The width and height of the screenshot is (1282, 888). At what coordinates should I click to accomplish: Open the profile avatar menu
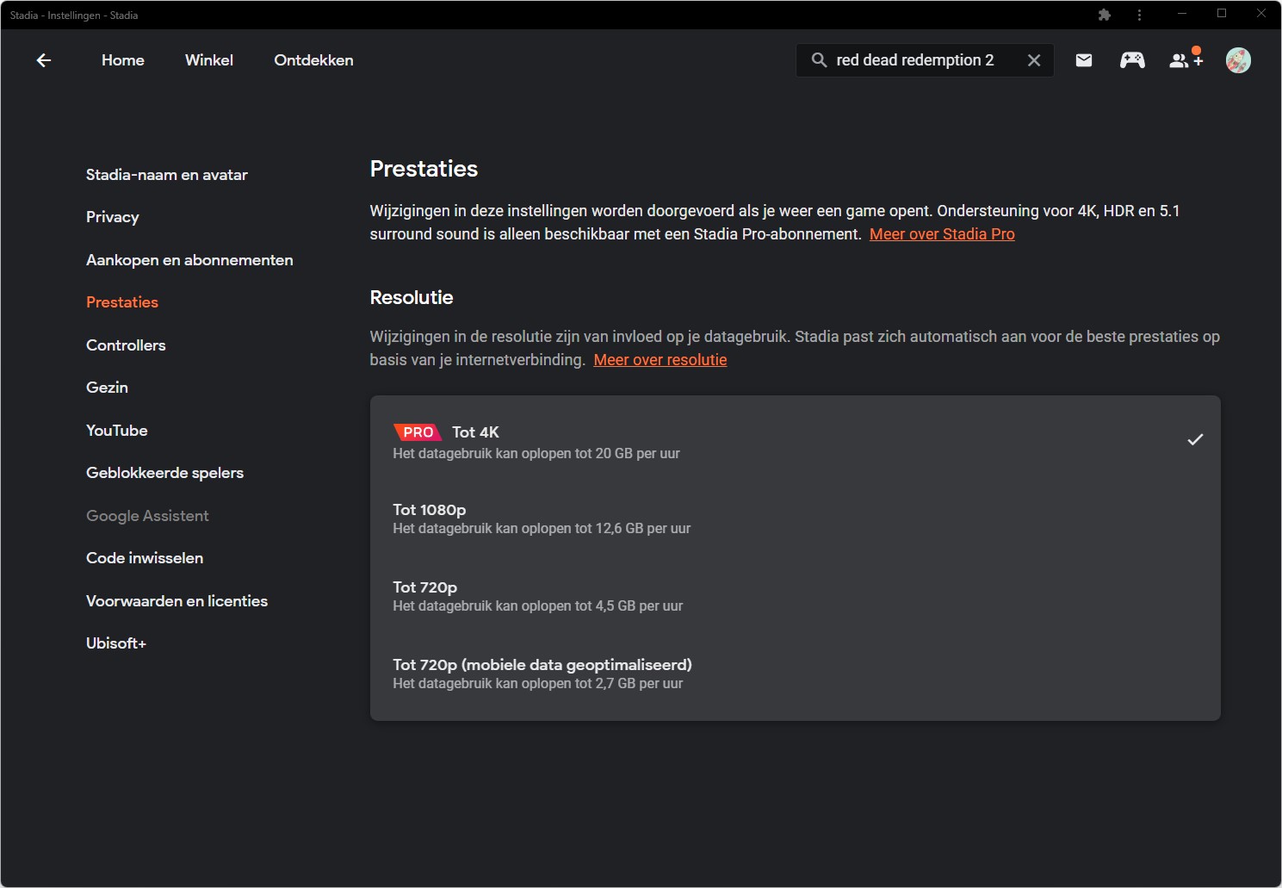[x=1238, y=60]
